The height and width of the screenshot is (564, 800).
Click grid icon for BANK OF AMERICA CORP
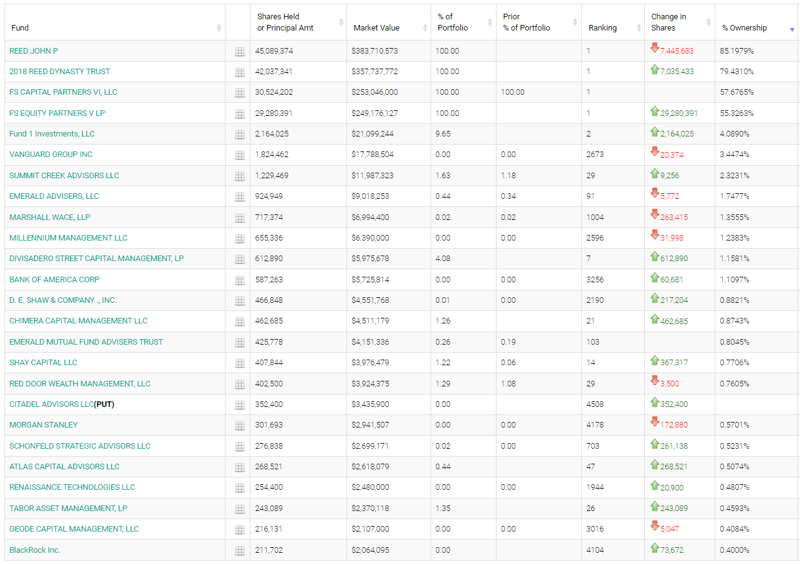[x=240, y=281]
